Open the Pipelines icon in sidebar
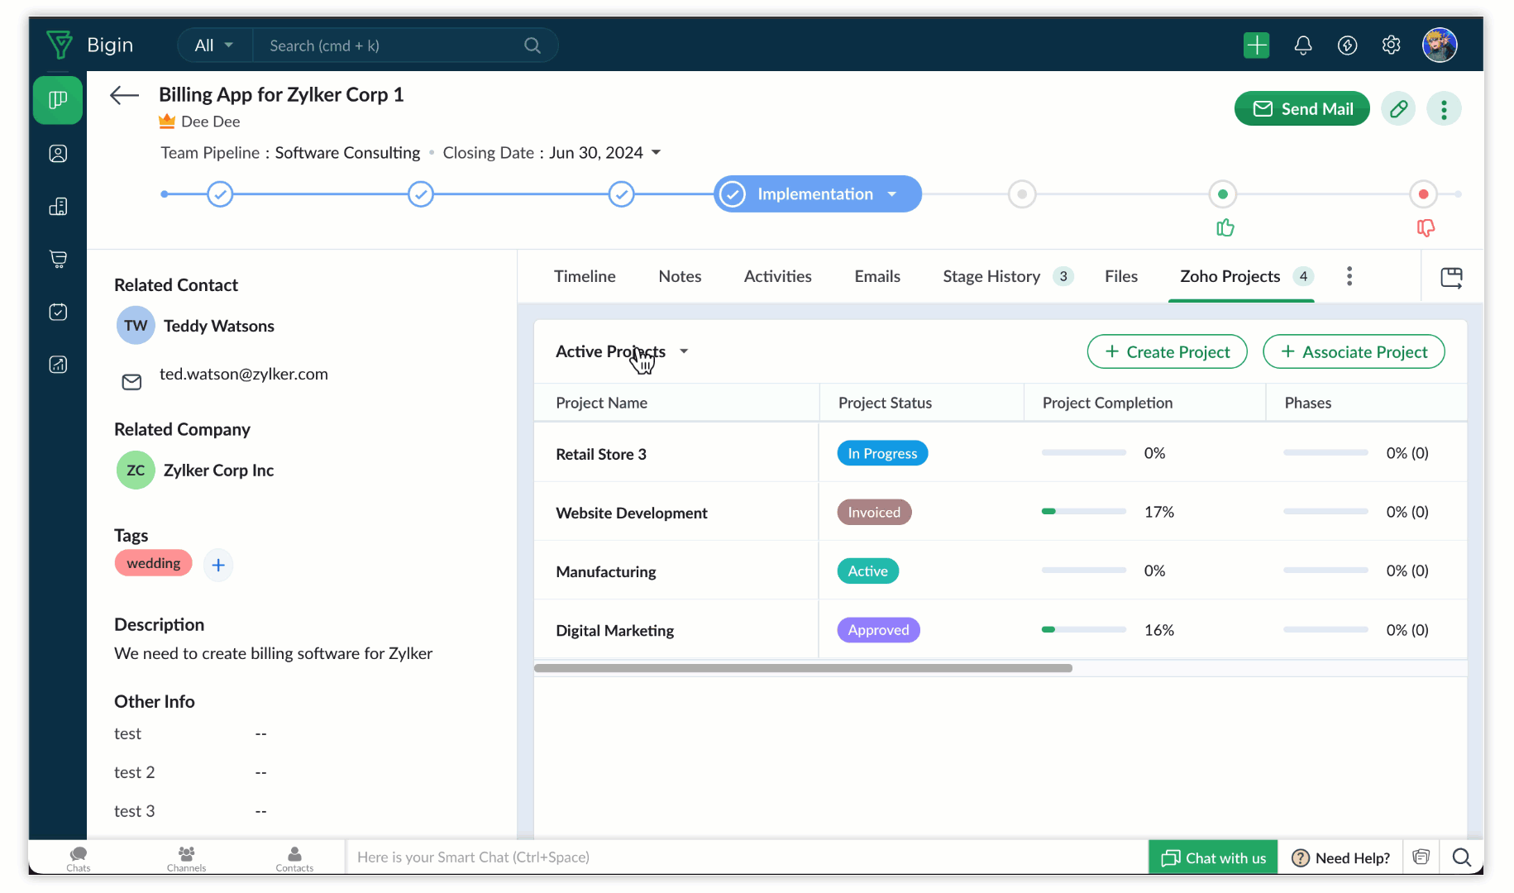 point(58,100)
